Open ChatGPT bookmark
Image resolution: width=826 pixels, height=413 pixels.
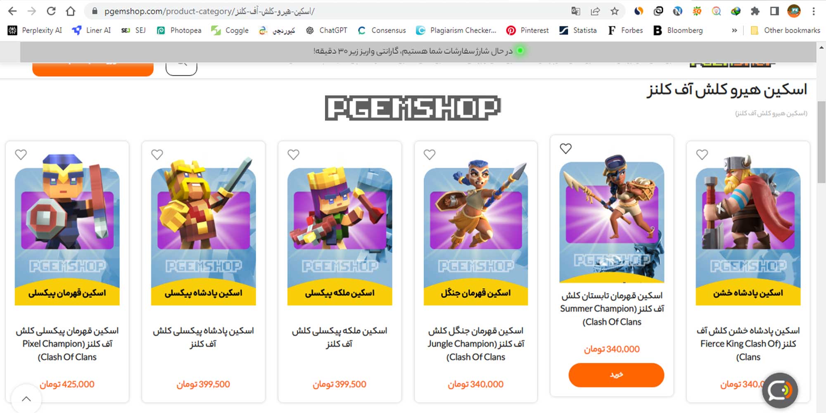pyautogui.click(x=327, y=30)
